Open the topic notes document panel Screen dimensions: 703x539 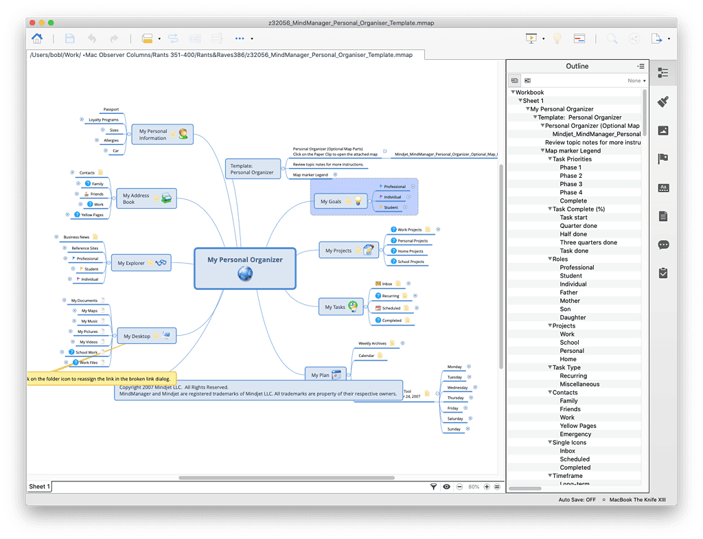coord(662,216)
